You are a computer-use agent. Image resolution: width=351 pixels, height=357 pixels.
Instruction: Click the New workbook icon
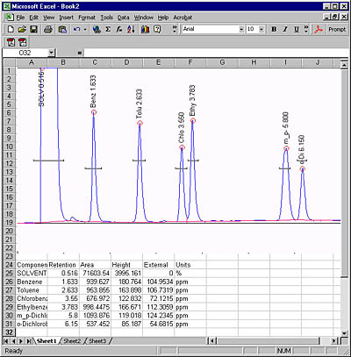pyautogui.click(x=11, y=29)
